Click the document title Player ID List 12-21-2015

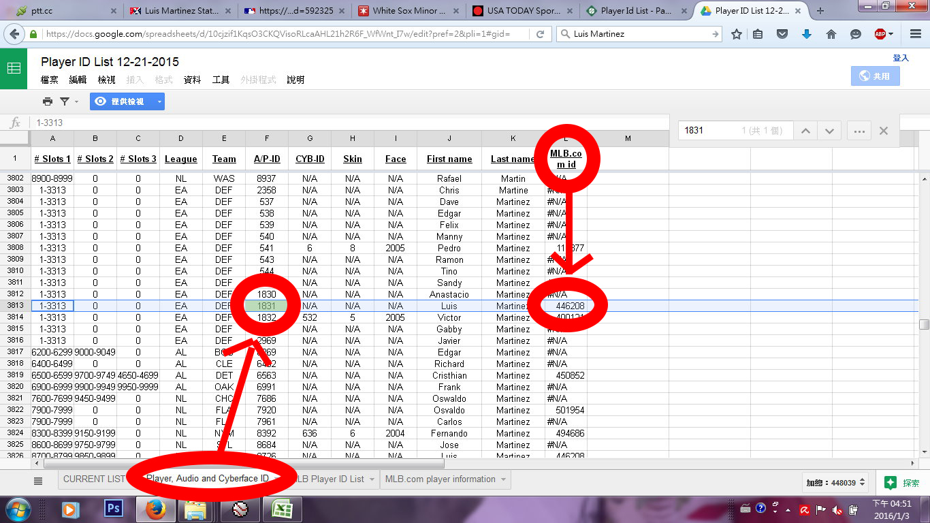[x=110, y=61]
